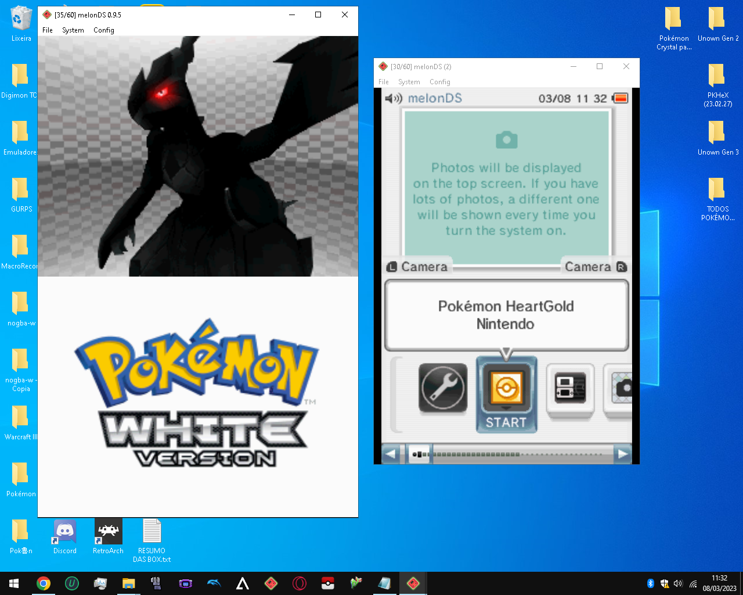
Task: Open the File menu in melonDS 0.9.5
Action: pyautogui.click(x=47, y=30)
